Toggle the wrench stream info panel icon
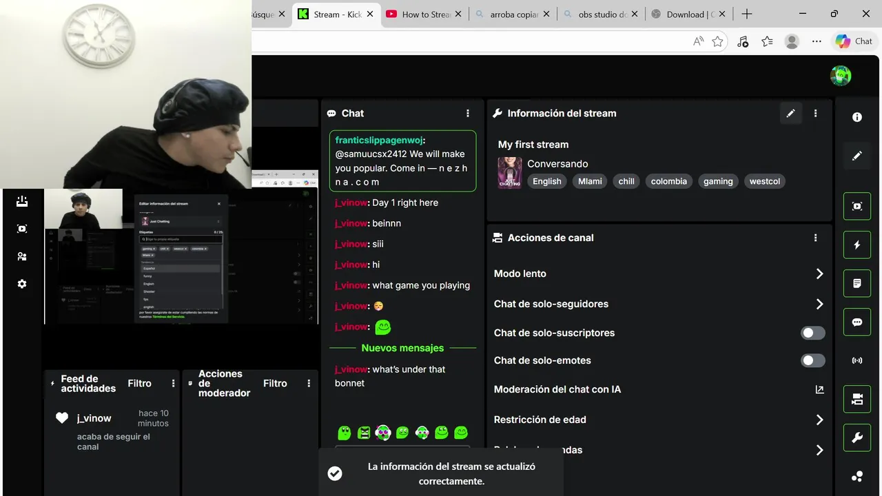This screenshot has height=496, width=882. 857,437
